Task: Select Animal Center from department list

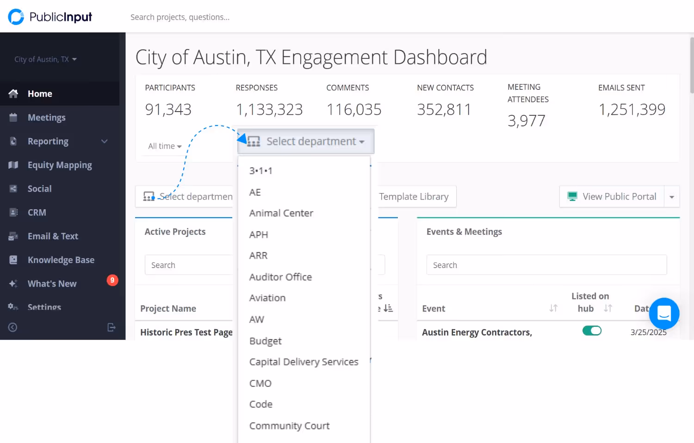Action: [x=281, y=213]
